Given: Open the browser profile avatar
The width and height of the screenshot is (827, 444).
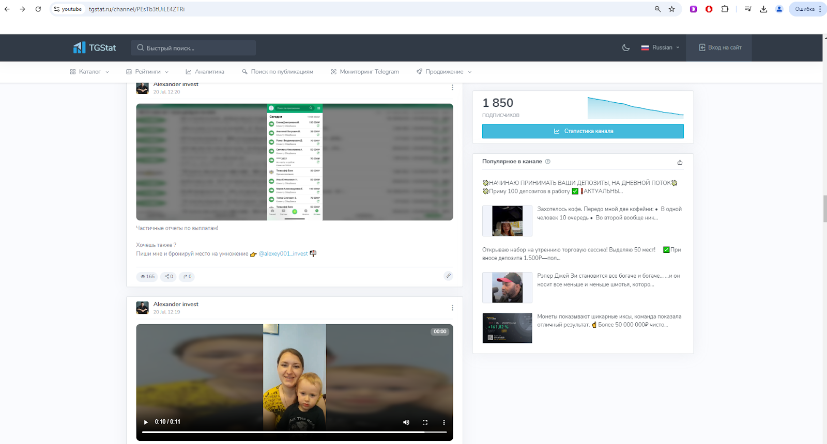Looking at the screenshot, I should tap(779, 9).
